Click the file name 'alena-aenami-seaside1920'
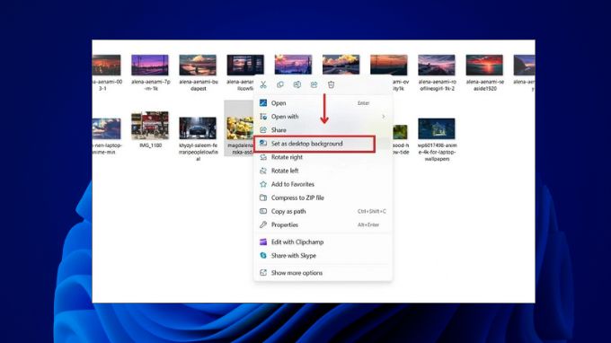 point(484,85)
